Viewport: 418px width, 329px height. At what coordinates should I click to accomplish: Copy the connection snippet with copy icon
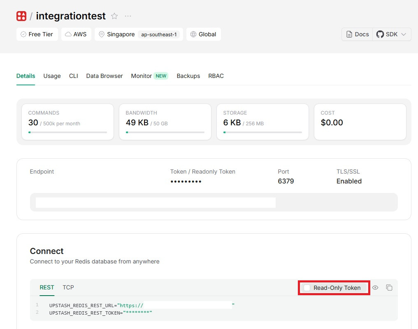pos(389,288)
